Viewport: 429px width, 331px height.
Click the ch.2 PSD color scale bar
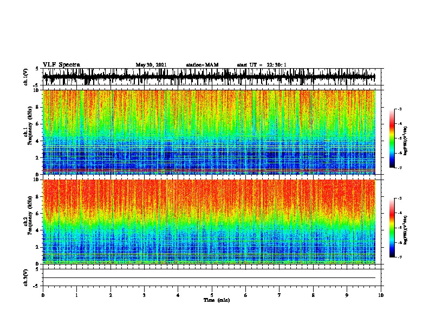tap(392, 228)
